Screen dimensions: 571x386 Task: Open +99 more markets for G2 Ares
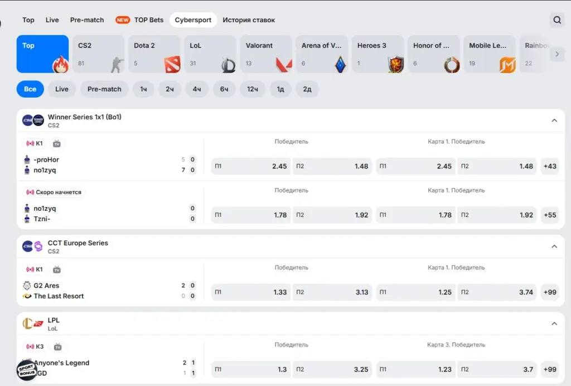(x=550, y=292)
